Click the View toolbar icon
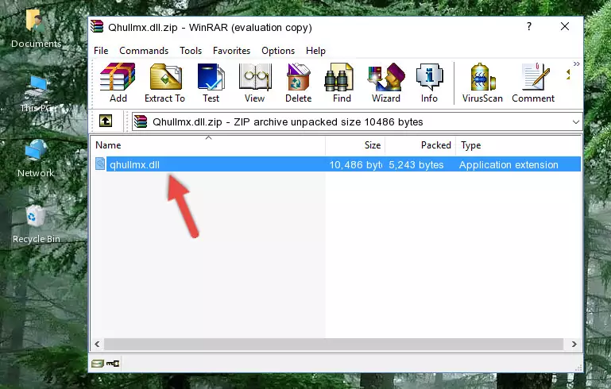Screen dimensions: 611x389 coord(255,83)
